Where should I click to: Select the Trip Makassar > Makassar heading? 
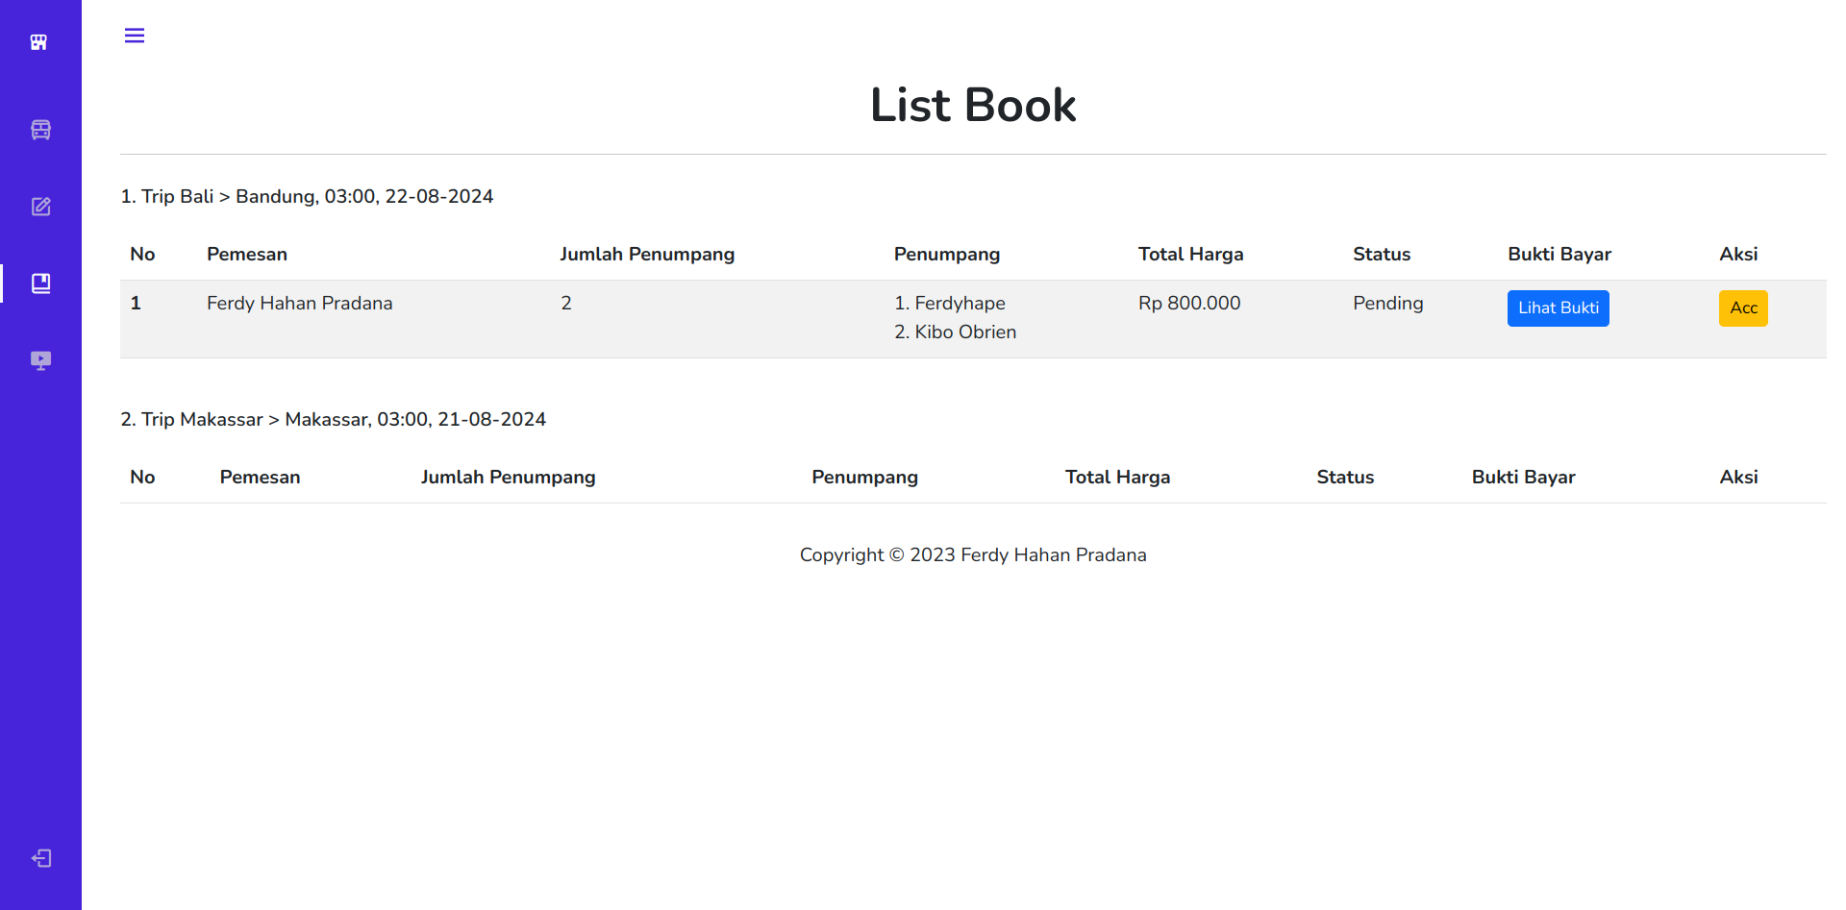pos(333,419)
